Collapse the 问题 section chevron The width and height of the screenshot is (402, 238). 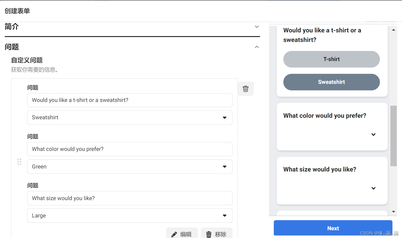(x=257, y=47)
